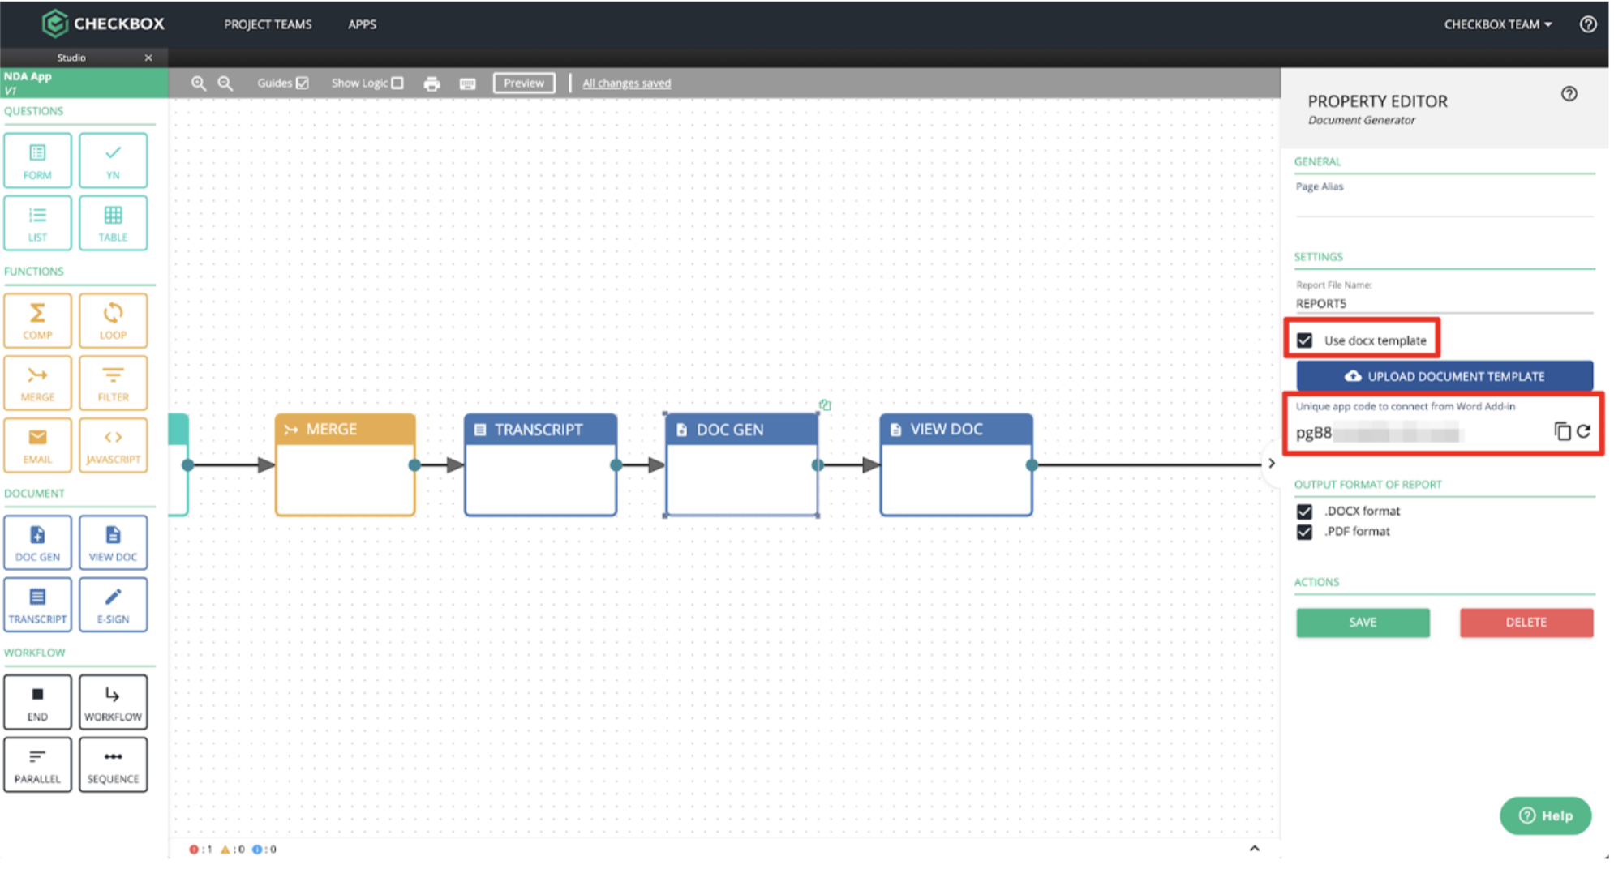Select the SEQUENCE workflow block
Viewport: 1614px width, 869px height.
113,764
